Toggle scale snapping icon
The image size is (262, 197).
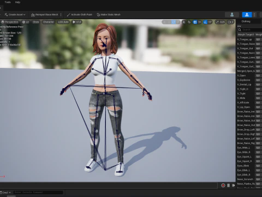(217, 22)
